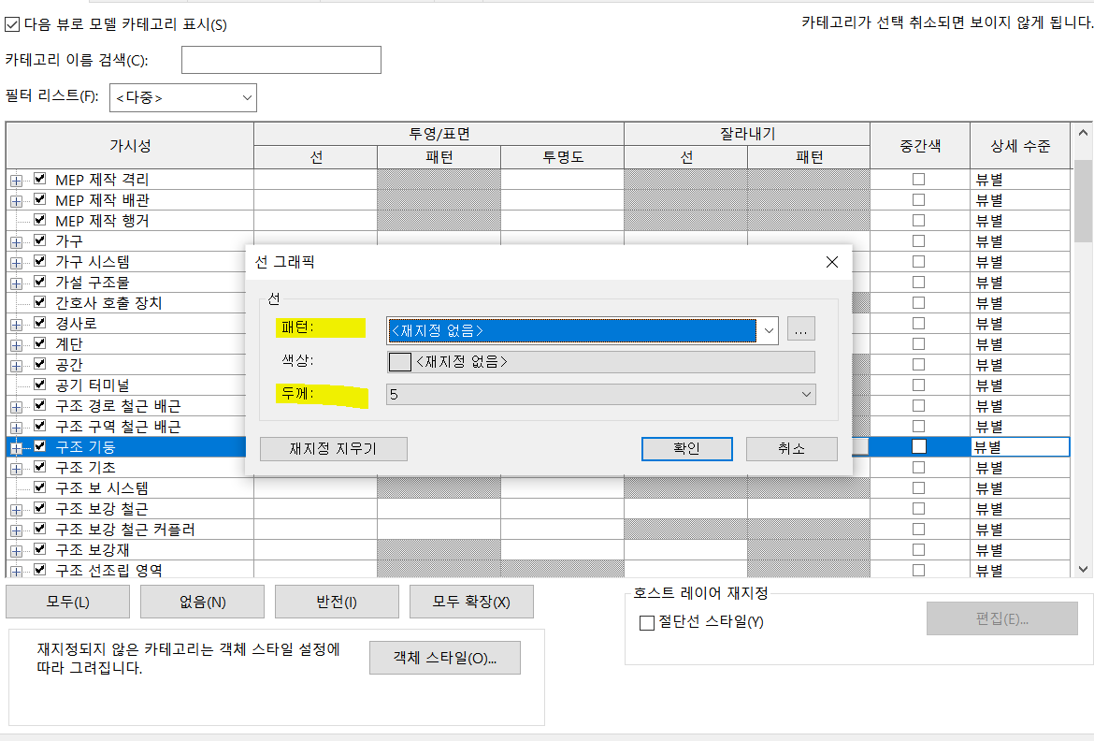Check the 중간색 box for MEP 제작 격리
The height and width of the screenshot is (741, 1094).
click(x=919, y=179)
